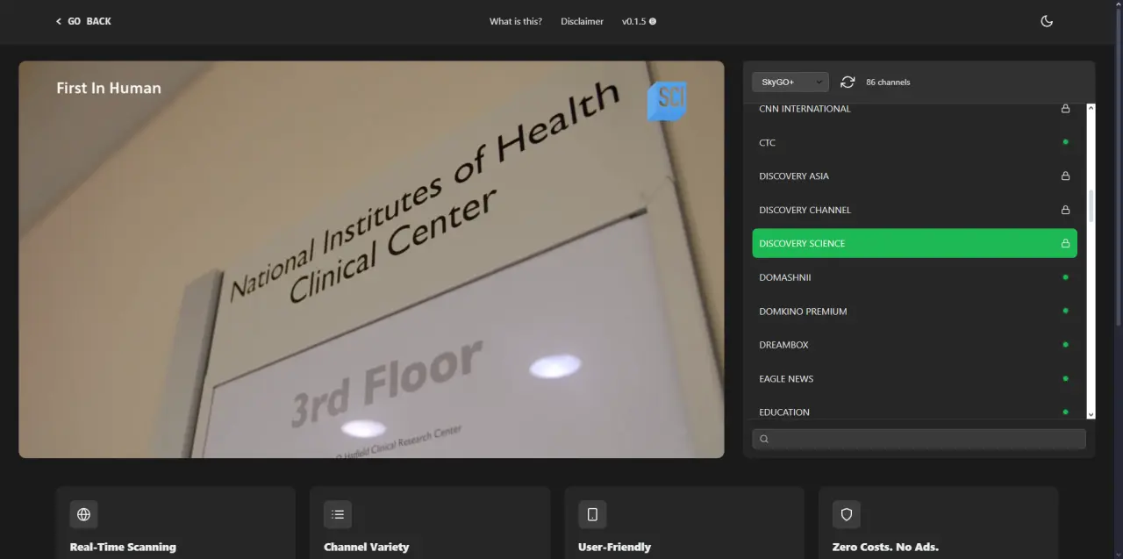The image size is (1123, 559).
Task: Click lock icon on DISCOVERY SCIENCE row
Action: 1065,243
